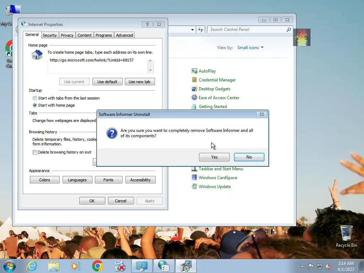
Task: Click the Fonts button
Action: 108,180
